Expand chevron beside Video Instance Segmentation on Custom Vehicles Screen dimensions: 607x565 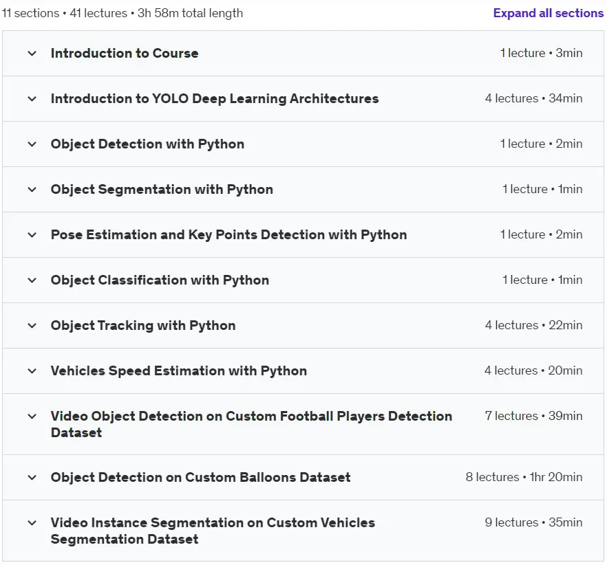(x=32, y=523)
